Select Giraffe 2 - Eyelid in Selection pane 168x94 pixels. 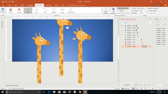coord(161,34)
